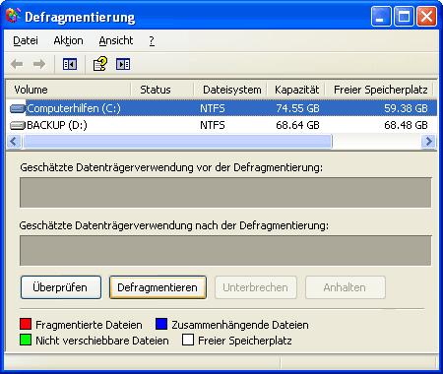This screenshot has height=374, width=443.
Task: Click the 59.38 GB free space value
Action: [406, 108]
